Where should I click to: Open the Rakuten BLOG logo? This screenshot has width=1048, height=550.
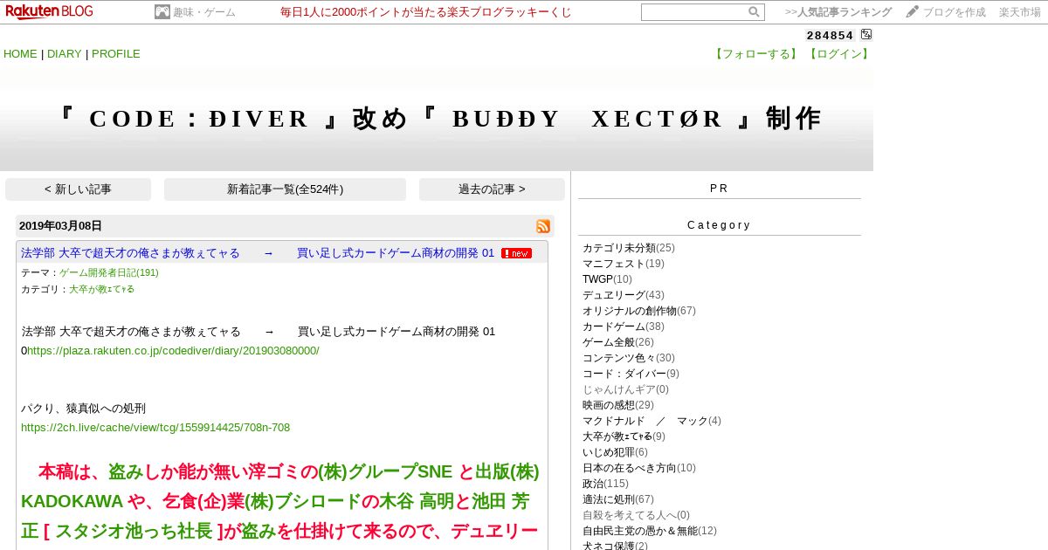click(50, 11)
